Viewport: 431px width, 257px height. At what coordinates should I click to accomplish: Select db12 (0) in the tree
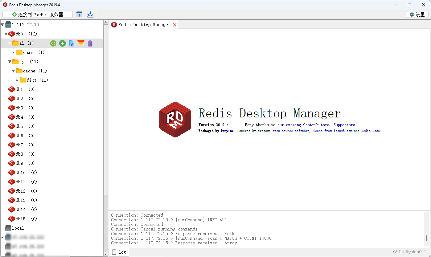click(x=52, y=191)
